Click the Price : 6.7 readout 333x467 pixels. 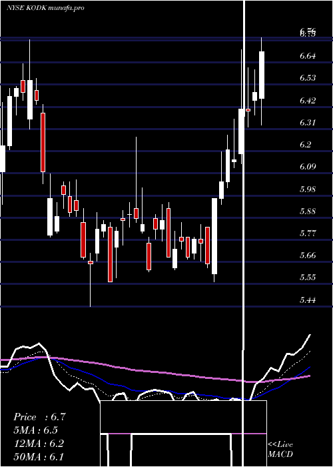pos(39,417)
